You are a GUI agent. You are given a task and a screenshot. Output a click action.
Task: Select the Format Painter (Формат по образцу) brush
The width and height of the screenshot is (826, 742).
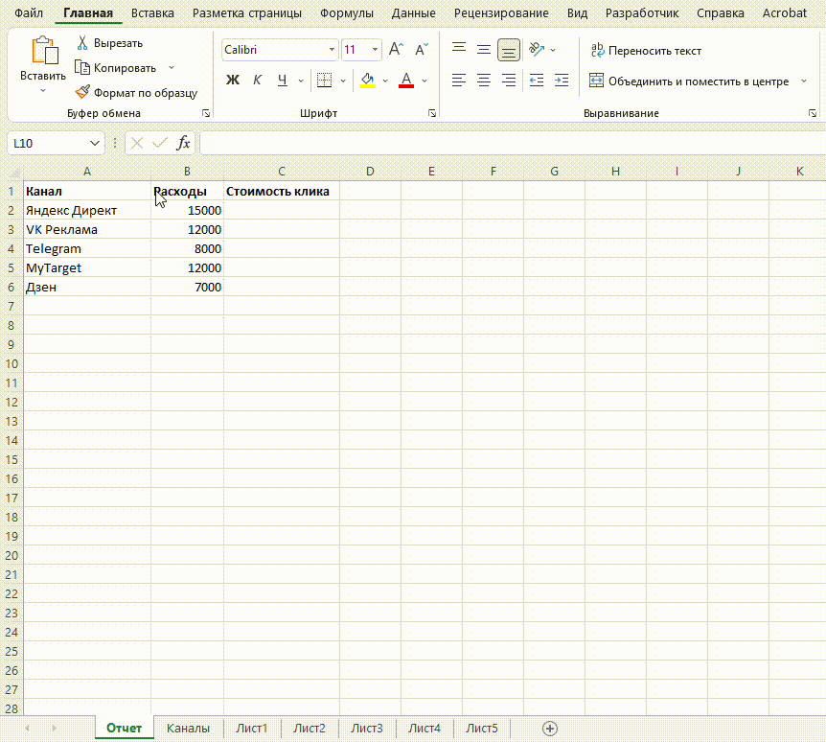(82, 93)
